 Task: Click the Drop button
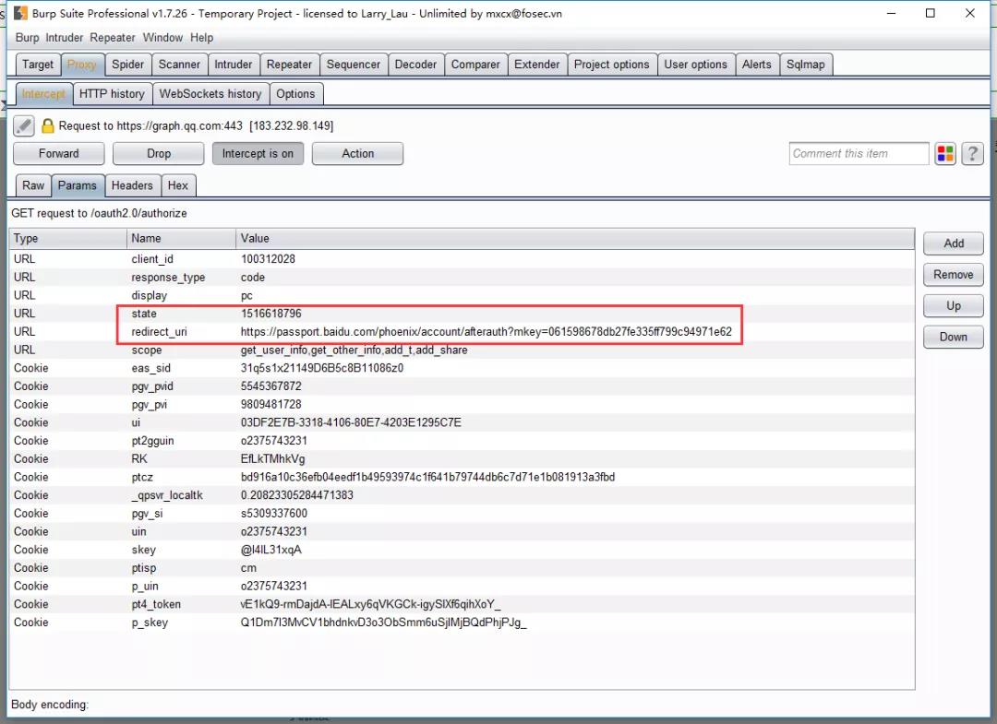pyautogui.click(x=159, y=154)
